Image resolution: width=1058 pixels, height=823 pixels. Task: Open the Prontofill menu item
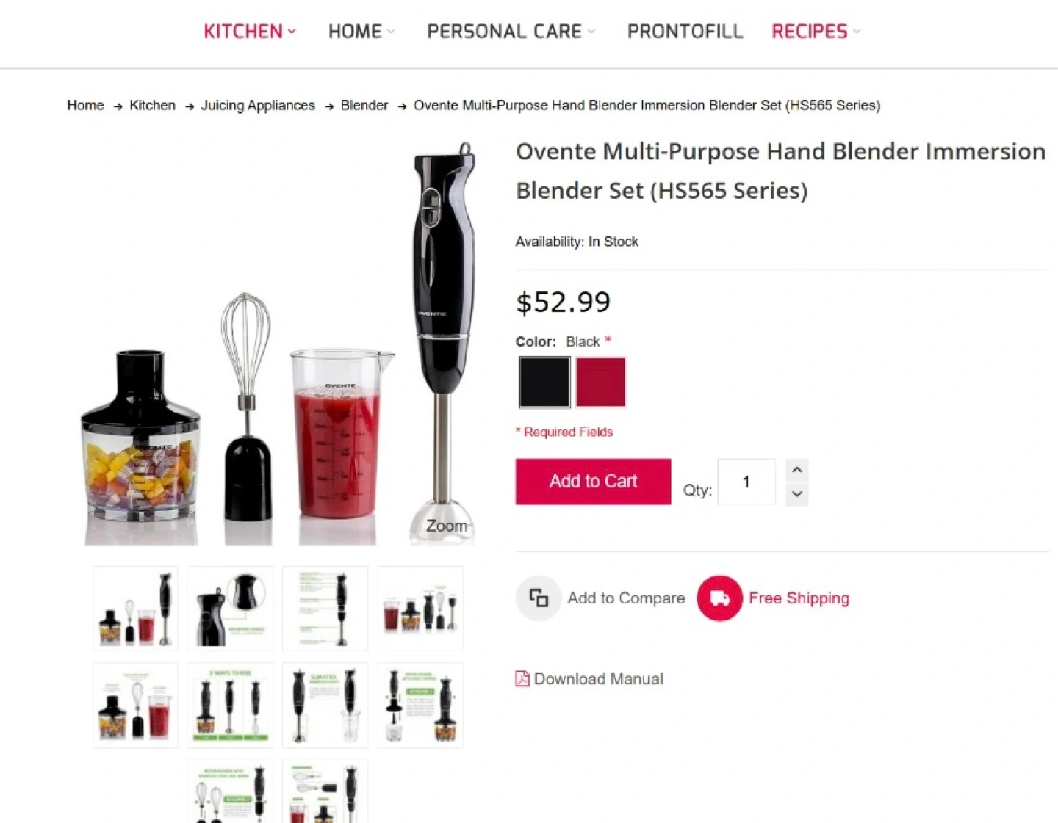coord(685,31)
